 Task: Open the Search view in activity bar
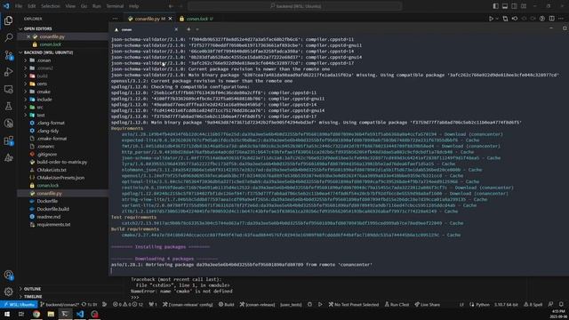point(8,37)
